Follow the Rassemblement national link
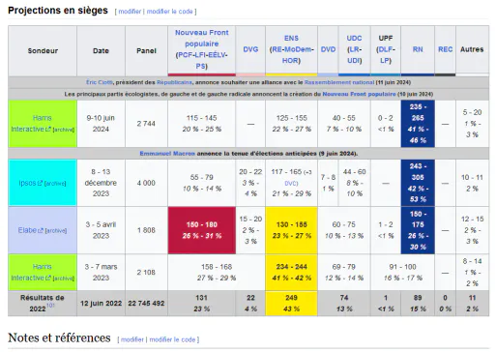The image size is (495, 352). (339, 82)
